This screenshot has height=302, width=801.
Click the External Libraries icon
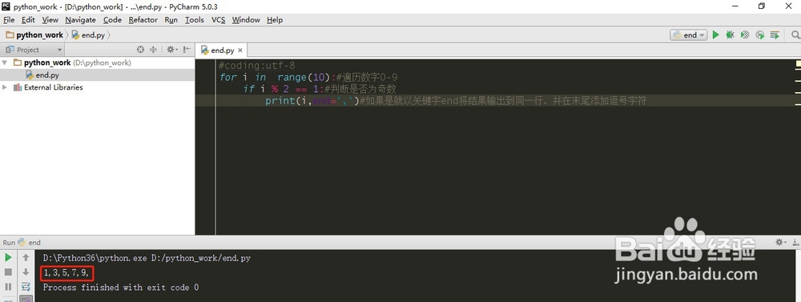click(17, 87)
